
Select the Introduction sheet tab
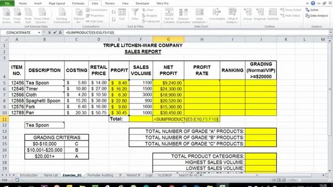click(x=29, y=175)
